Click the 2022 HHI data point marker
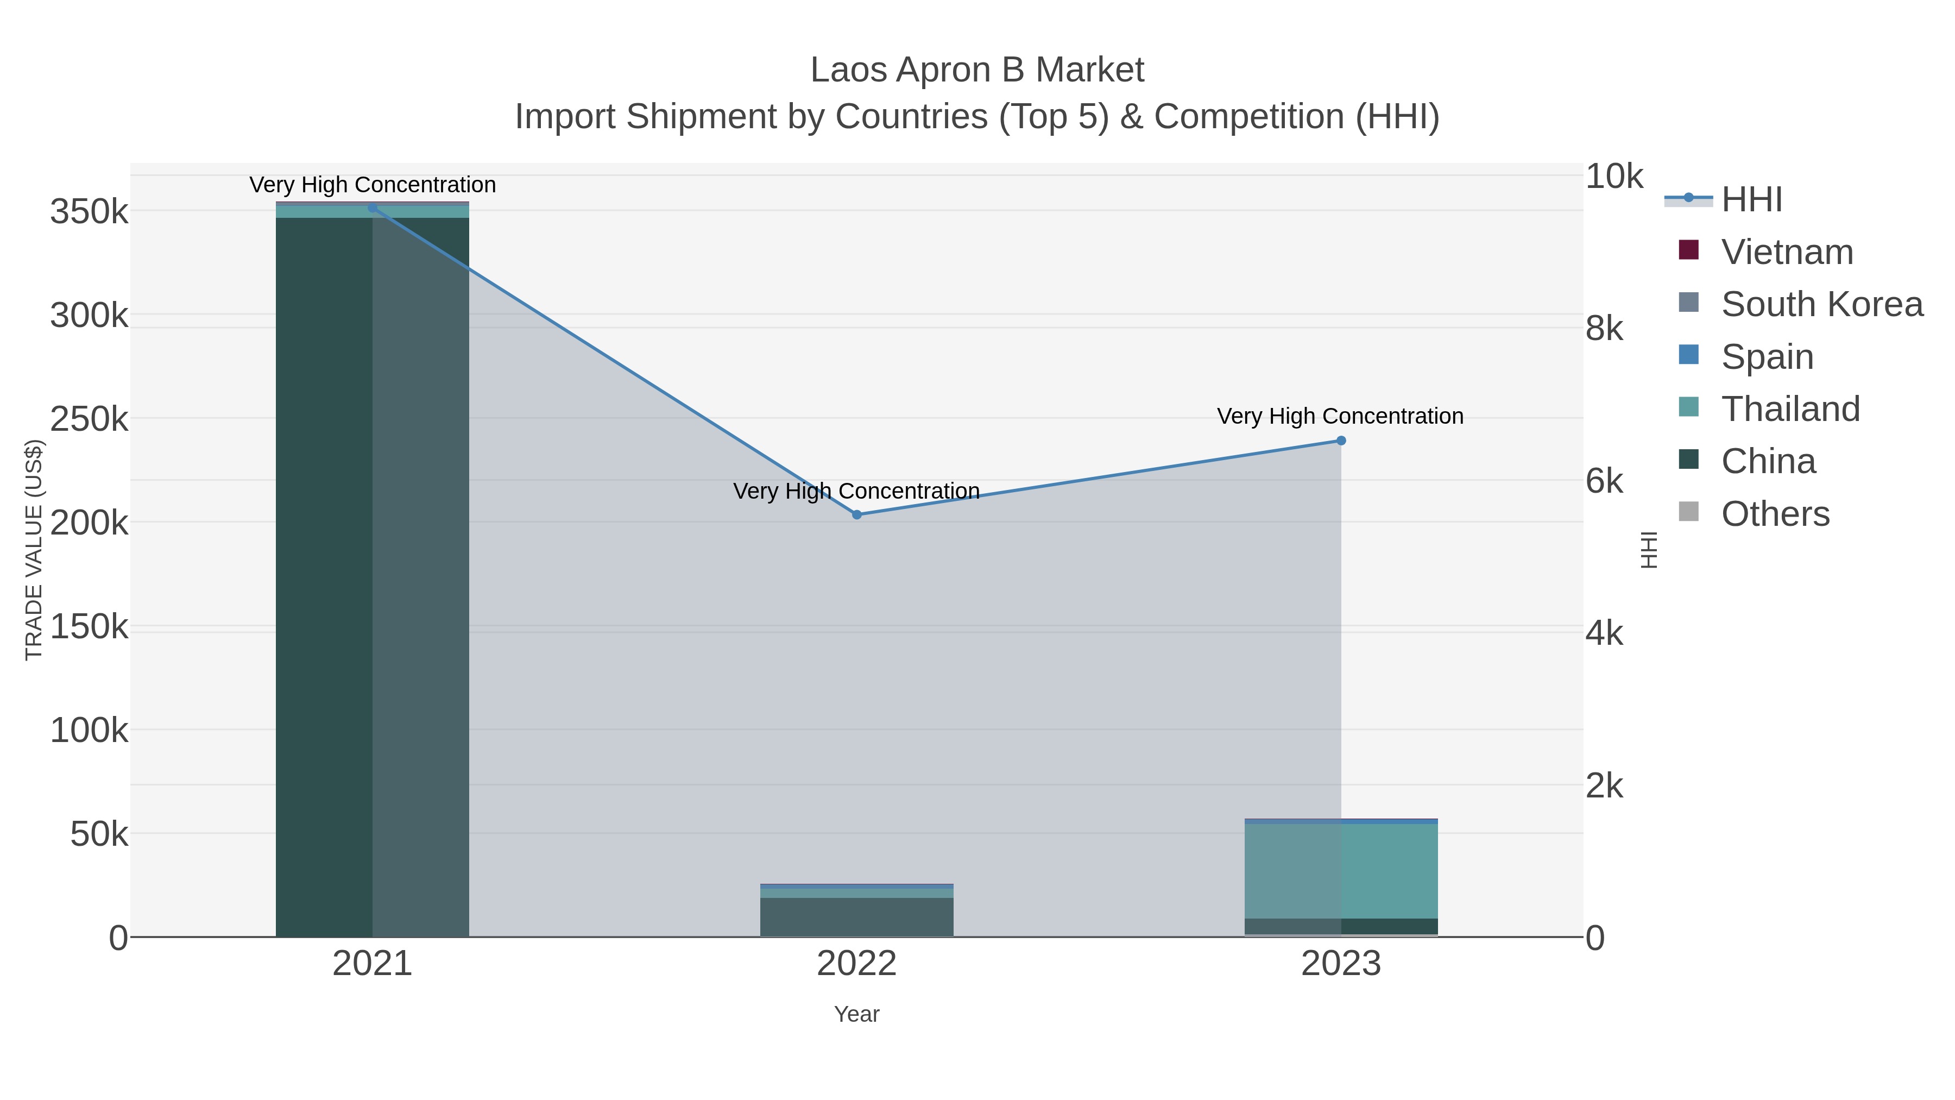 [x=857, y=515]
